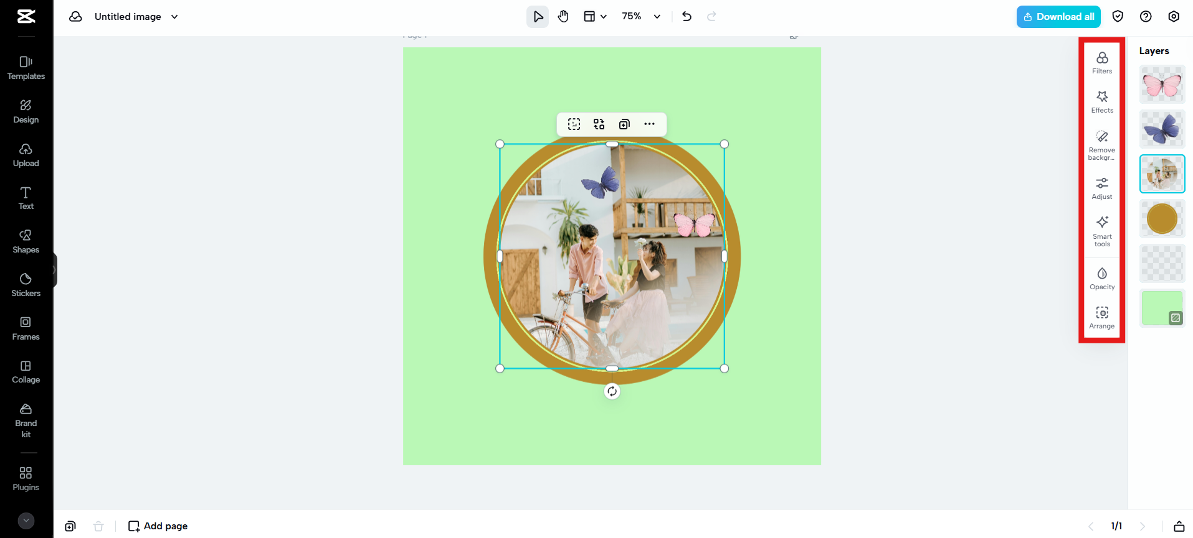Click the pink butterfly on the canvas

pyautogui.click(x=694, y=225)
